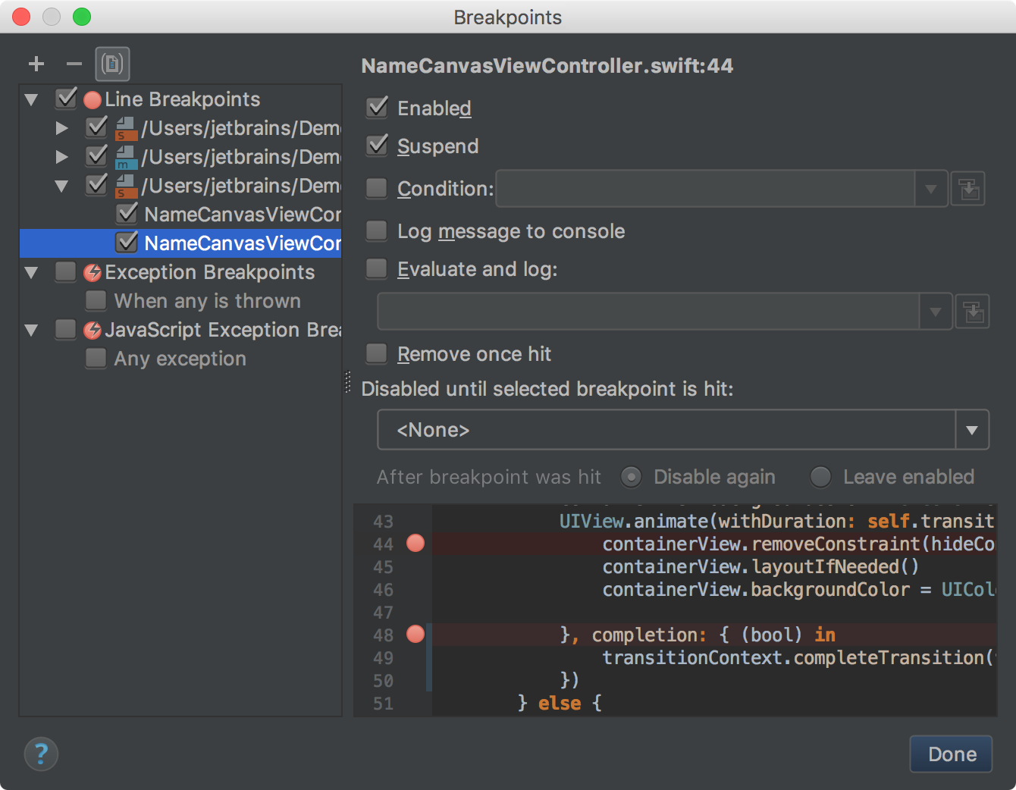This screenshot has width=1016, height=790.
Task: Open the Disabled until breakpoint <None> dropdown
Action: [x=971, y=430]
